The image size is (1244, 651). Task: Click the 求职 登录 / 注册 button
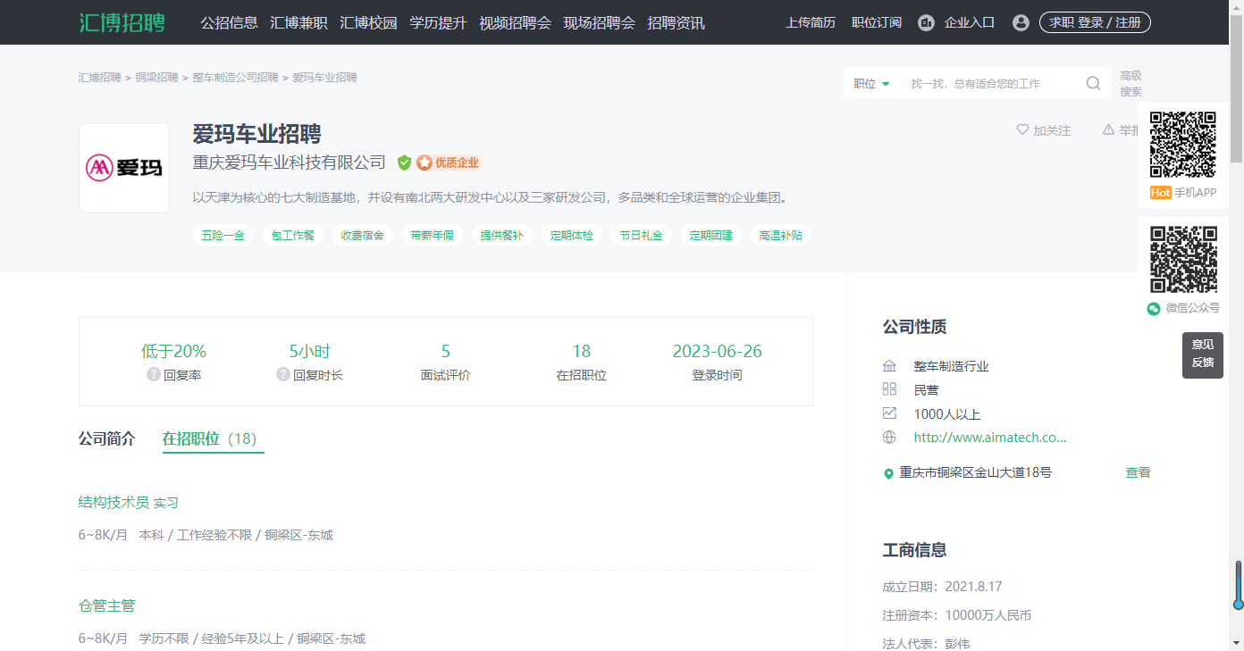point(1095,22)
